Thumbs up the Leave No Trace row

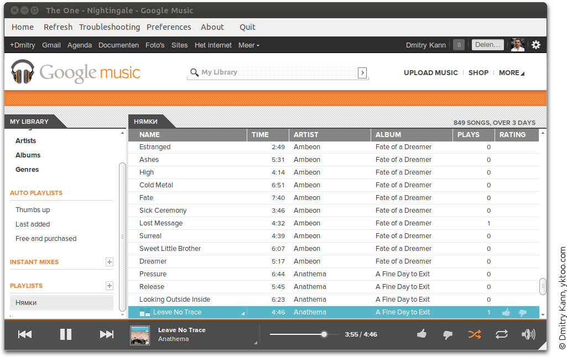(506, 312)
